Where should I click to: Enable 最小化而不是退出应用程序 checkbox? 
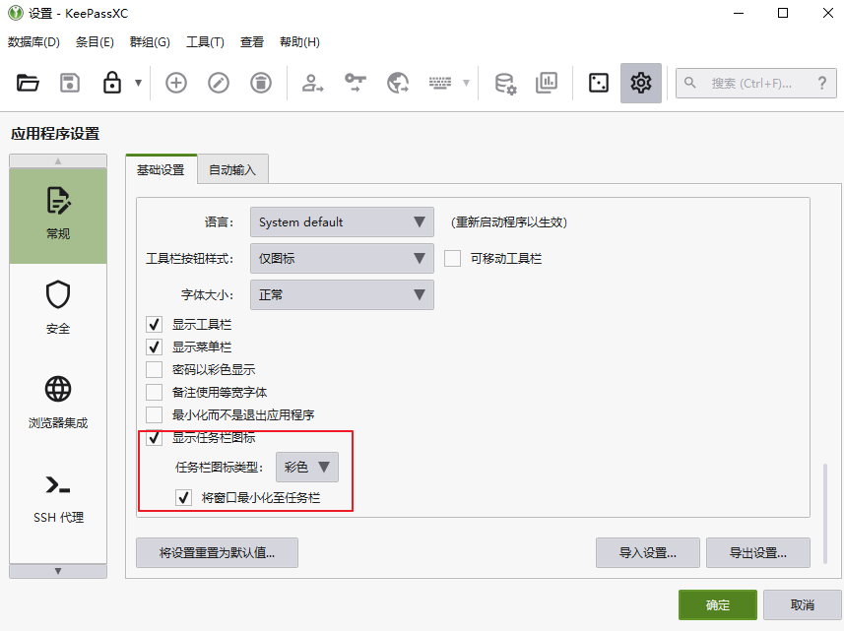(154, 414)
